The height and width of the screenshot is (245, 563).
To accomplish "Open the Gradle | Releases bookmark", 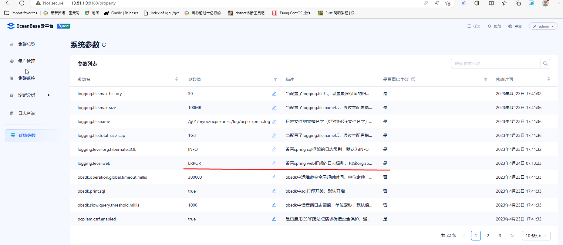I will [121, 13].
